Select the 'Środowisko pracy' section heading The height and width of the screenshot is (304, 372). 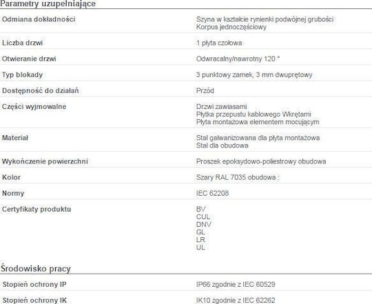click(x=36, y=269)
